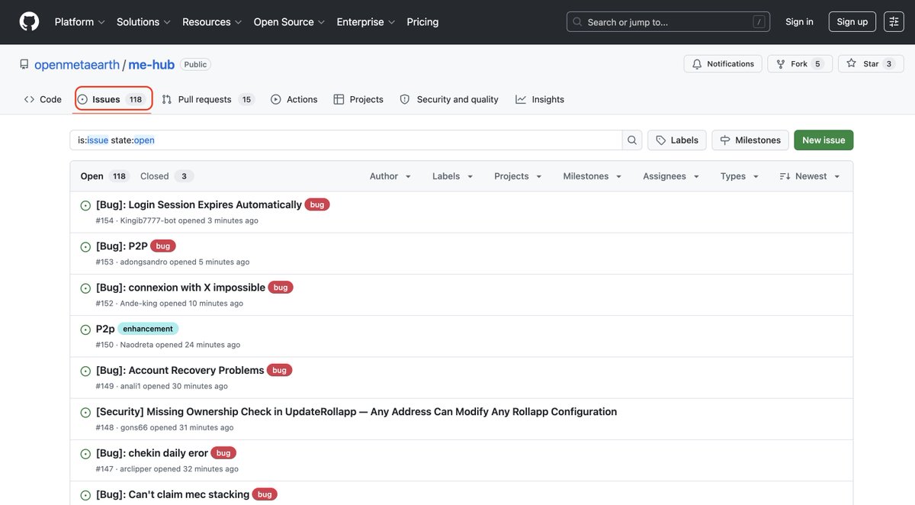Open the Milestones filter dropdown in list header
Screen dimensions: 915x505
click(x=592, y=176)
